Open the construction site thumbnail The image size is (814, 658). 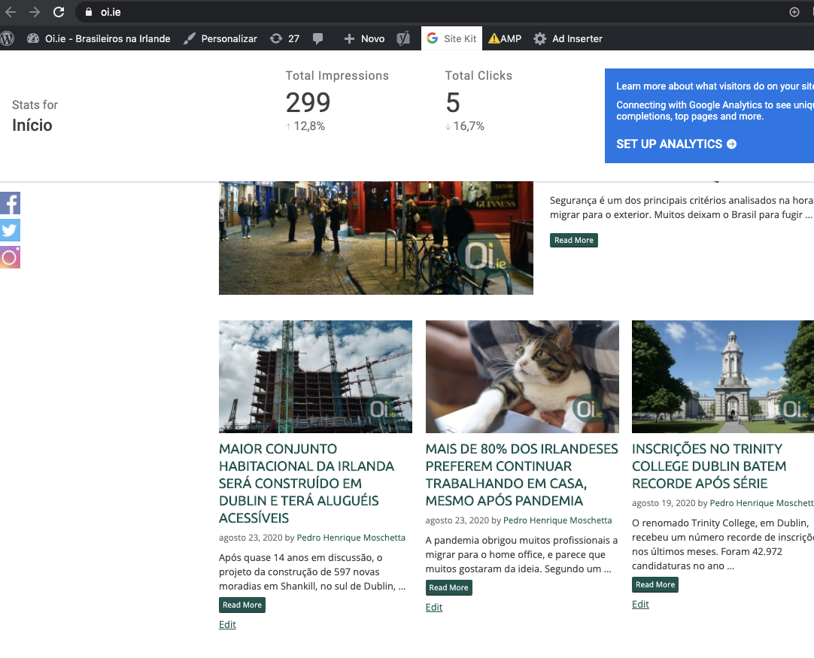point(315,376)
